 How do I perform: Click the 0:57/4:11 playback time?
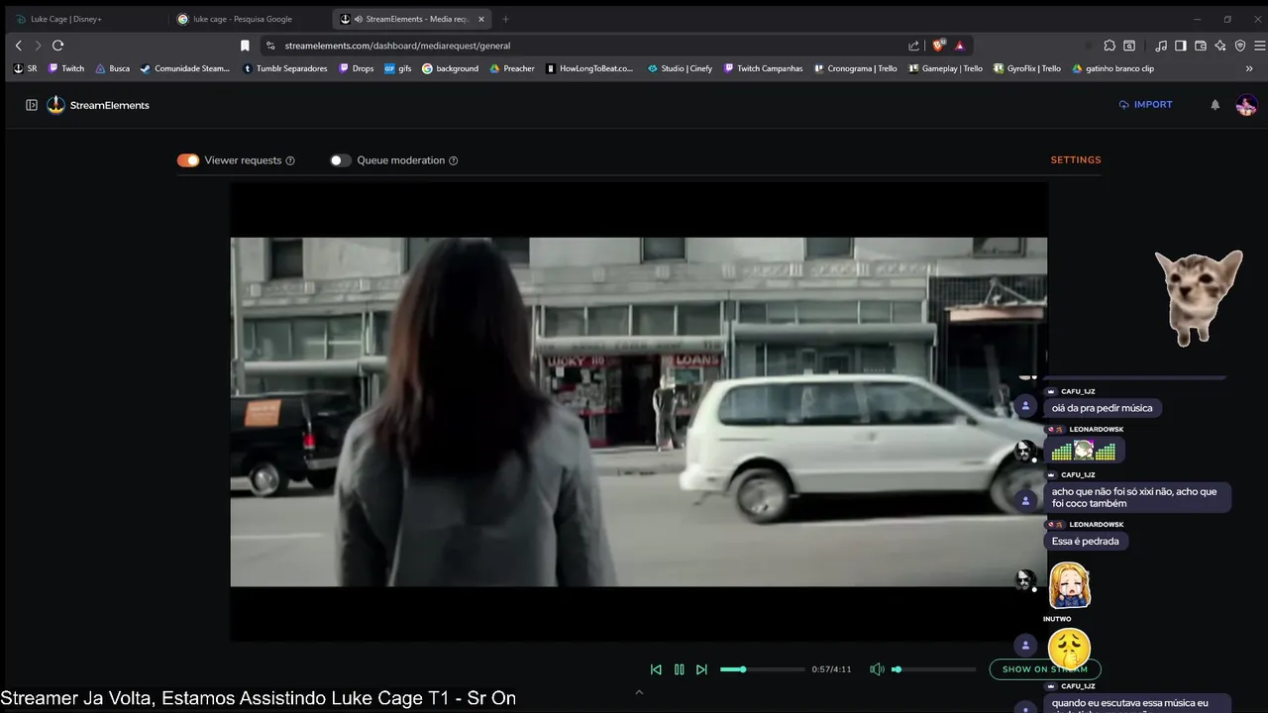(831, 669)
